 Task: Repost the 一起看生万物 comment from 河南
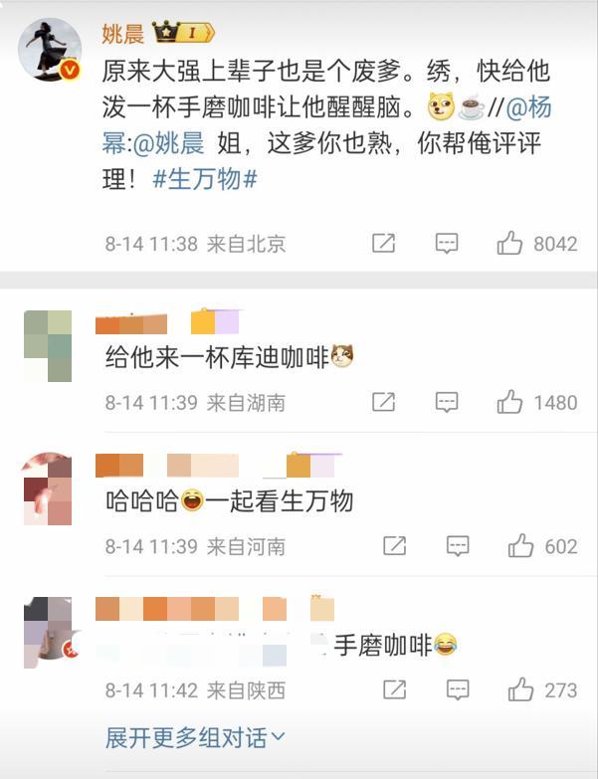394,546
